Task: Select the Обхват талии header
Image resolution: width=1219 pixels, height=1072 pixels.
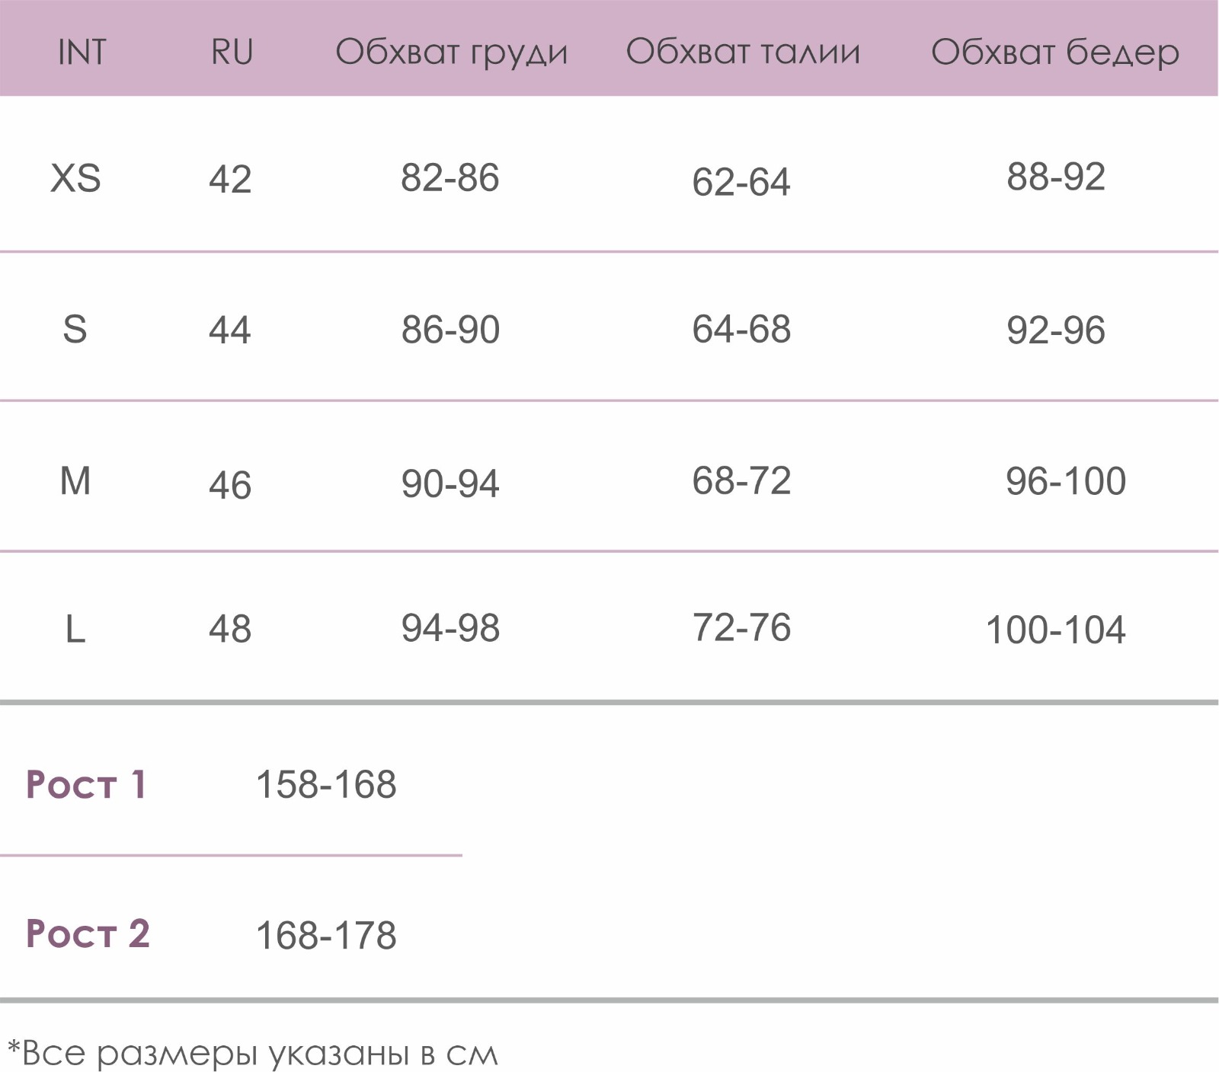Action: pos(743,53)
